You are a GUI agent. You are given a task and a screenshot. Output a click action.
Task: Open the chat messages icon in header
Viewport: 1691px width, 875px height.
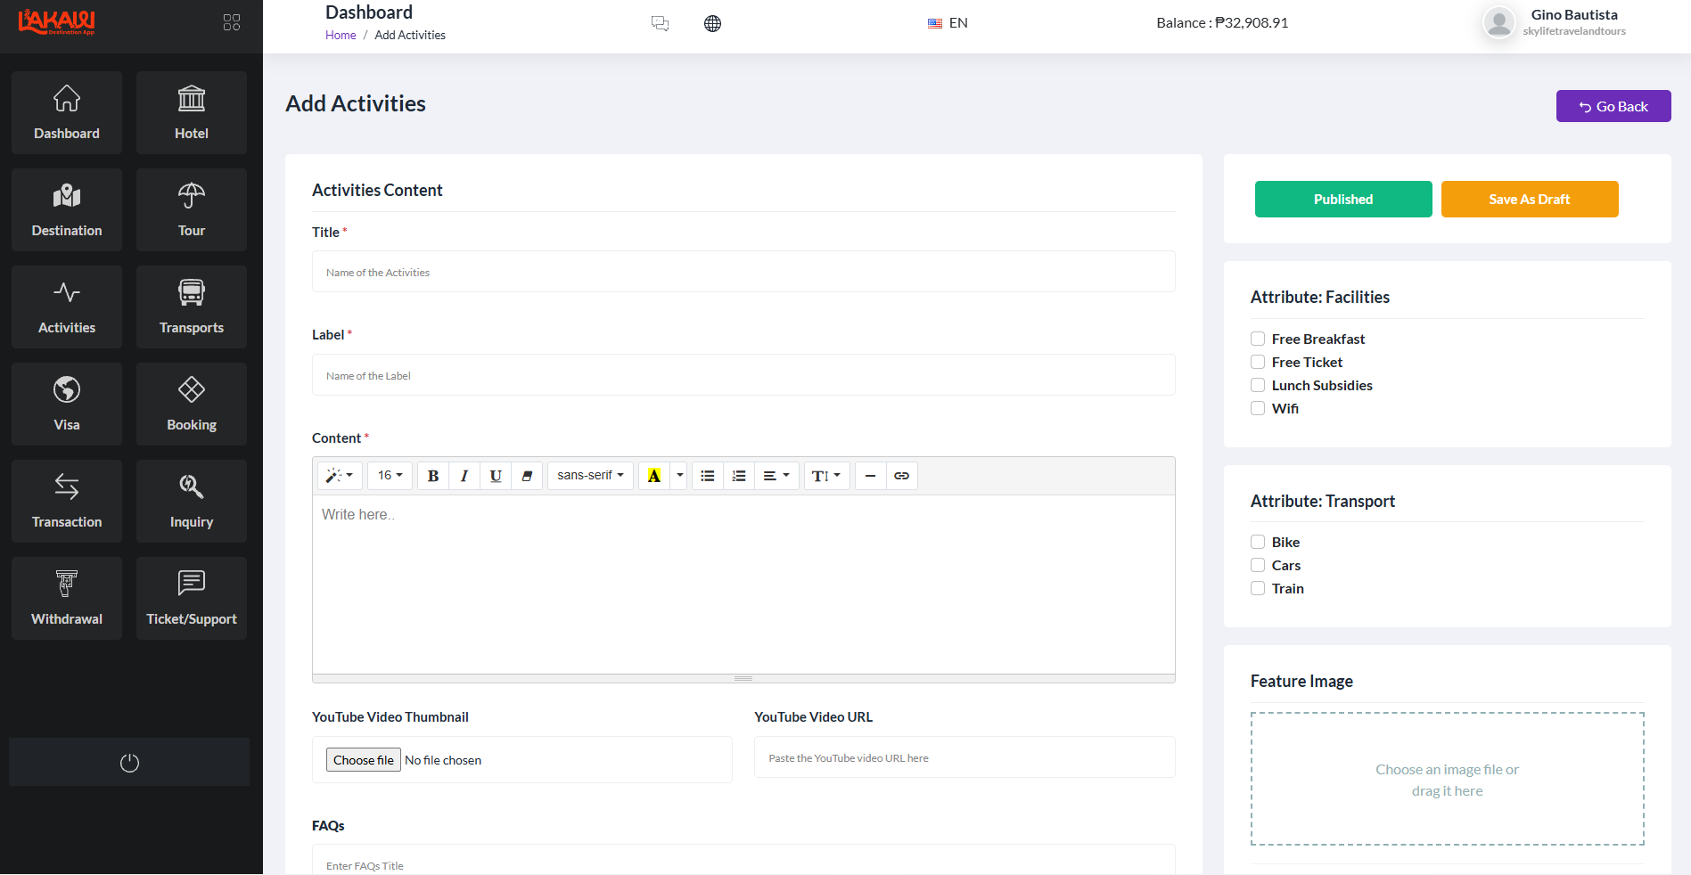coord(660,23)
